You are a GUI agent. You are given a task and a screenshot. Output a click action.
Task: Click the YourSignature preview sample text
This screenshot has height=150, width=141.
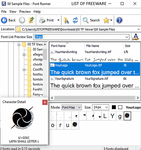95,86
